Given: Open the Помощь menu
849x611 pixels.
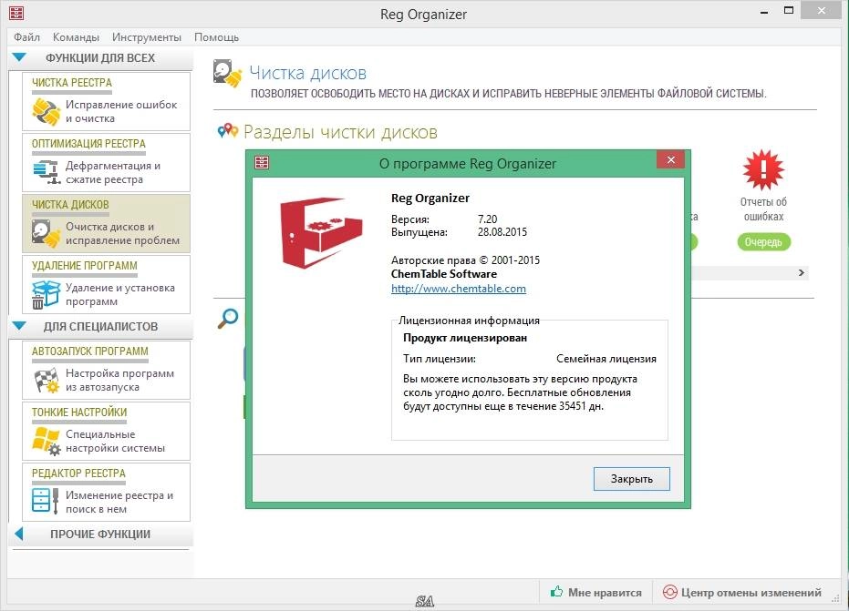Looking at the screenshot, I should pyautogui.click(x=216, y=37).
